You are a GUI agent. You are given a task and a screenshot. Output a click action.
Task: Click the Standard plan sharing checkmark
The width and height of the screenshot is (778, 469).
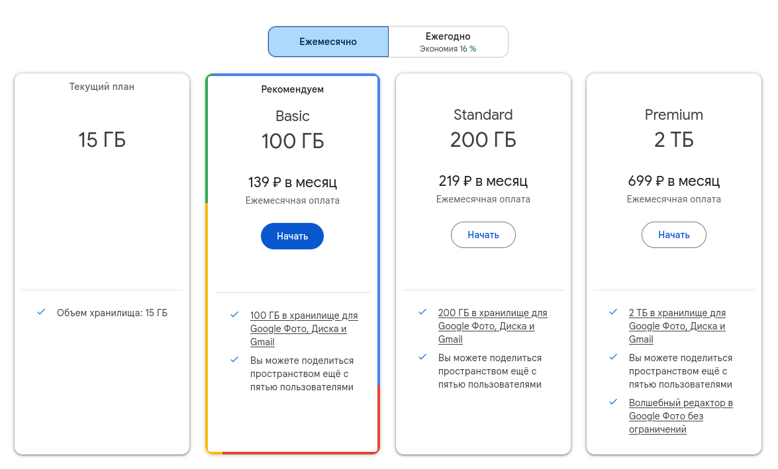coord(422,357)
